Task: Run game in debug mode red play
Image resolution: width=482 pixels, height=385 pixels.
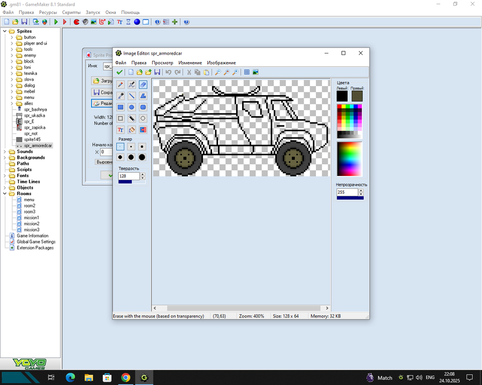Action: tap(65, 22)
